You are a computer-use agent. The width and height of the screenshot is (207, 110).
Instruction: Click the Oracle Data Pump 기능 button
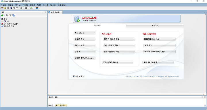pos(160,52)
